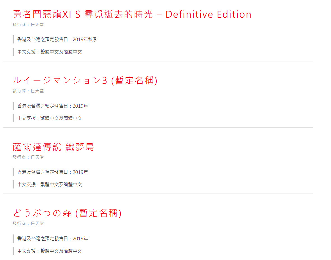The width and height of the screenshot is (331, 260).
Task: Open the ルイージマンション3 (暫定名稱) title
Action: point(85,80)
